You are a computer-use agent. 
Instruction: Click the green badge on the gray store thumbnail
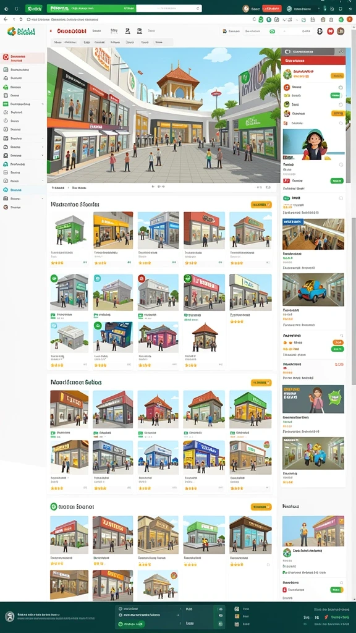54,278
